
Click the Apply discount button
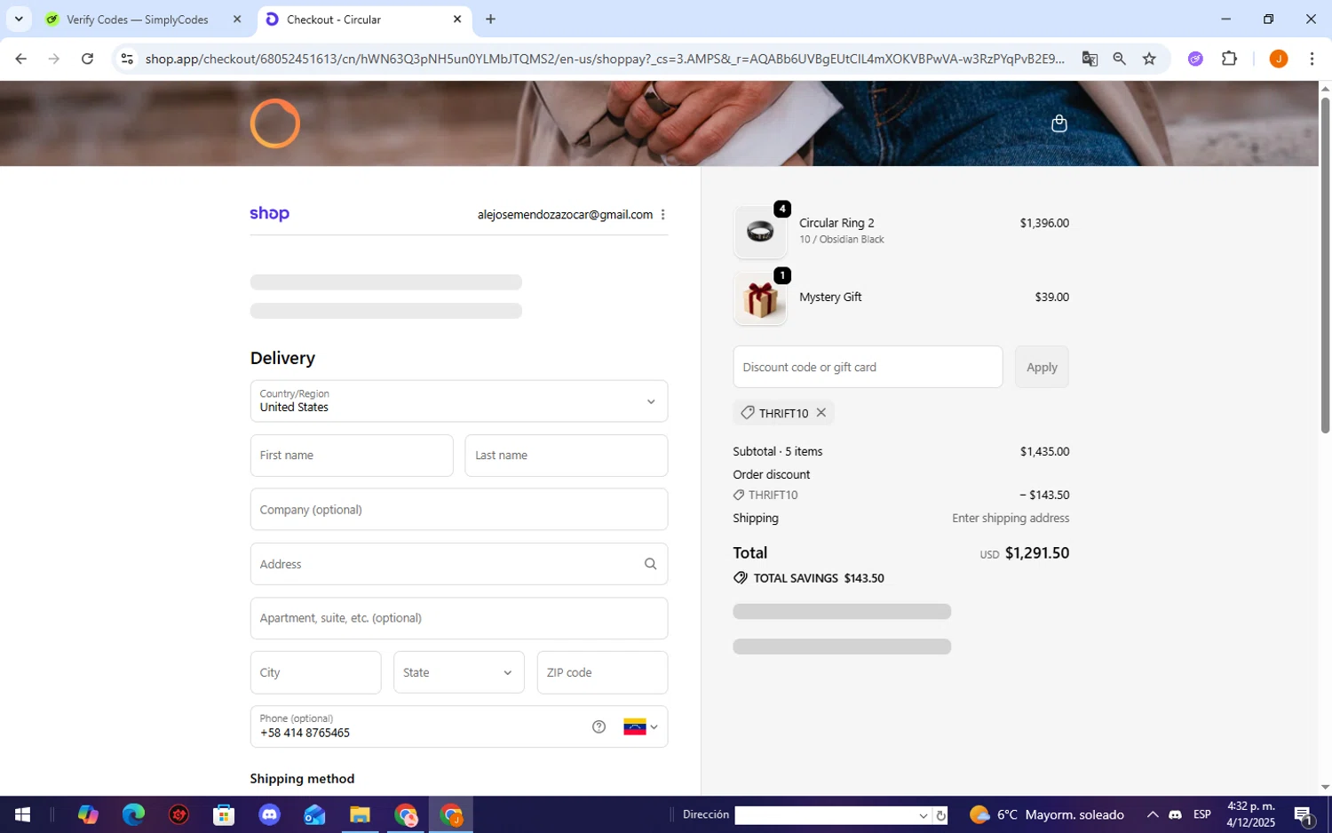pos(1042,367)
